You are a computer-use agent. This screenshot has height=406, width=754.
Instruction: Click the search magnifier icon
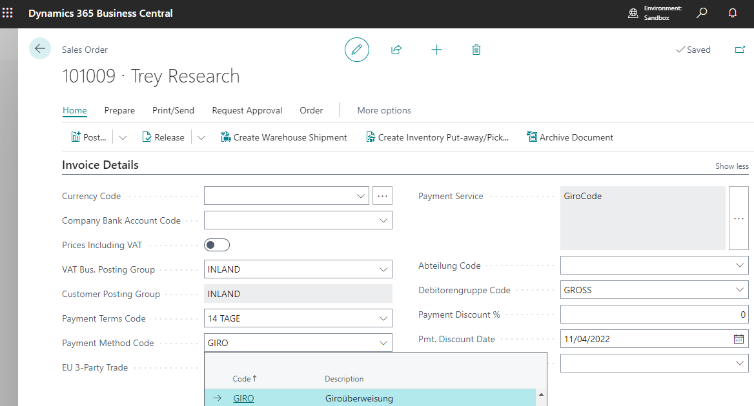click(x=702, y=13)
